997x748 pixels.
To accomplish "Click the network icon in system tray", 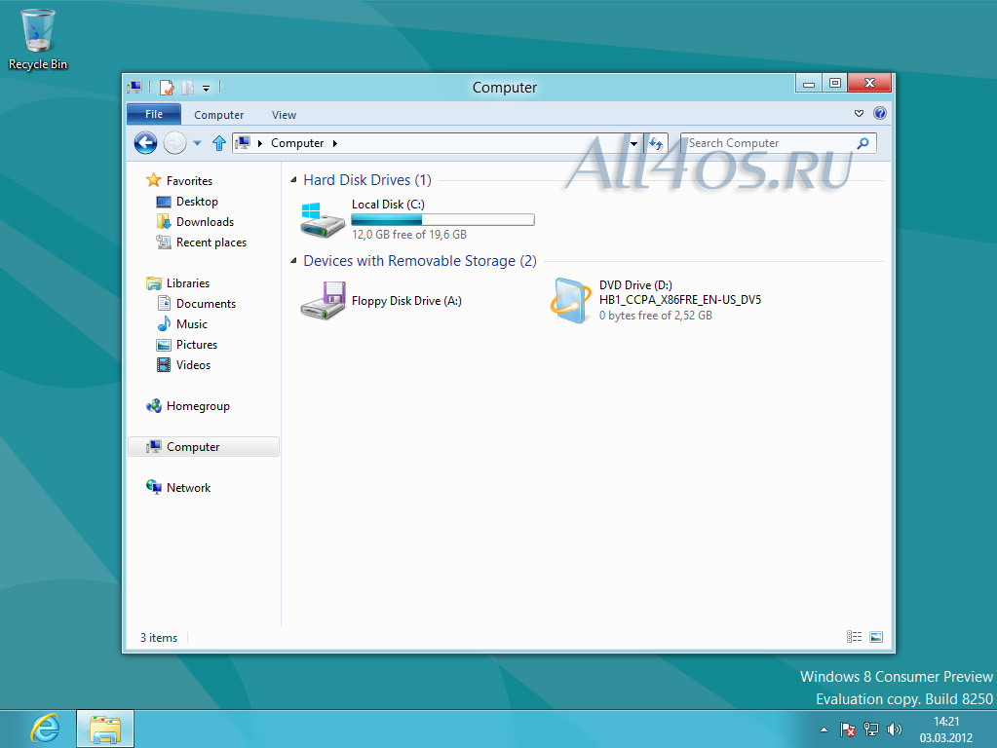I will coord(871,729).
